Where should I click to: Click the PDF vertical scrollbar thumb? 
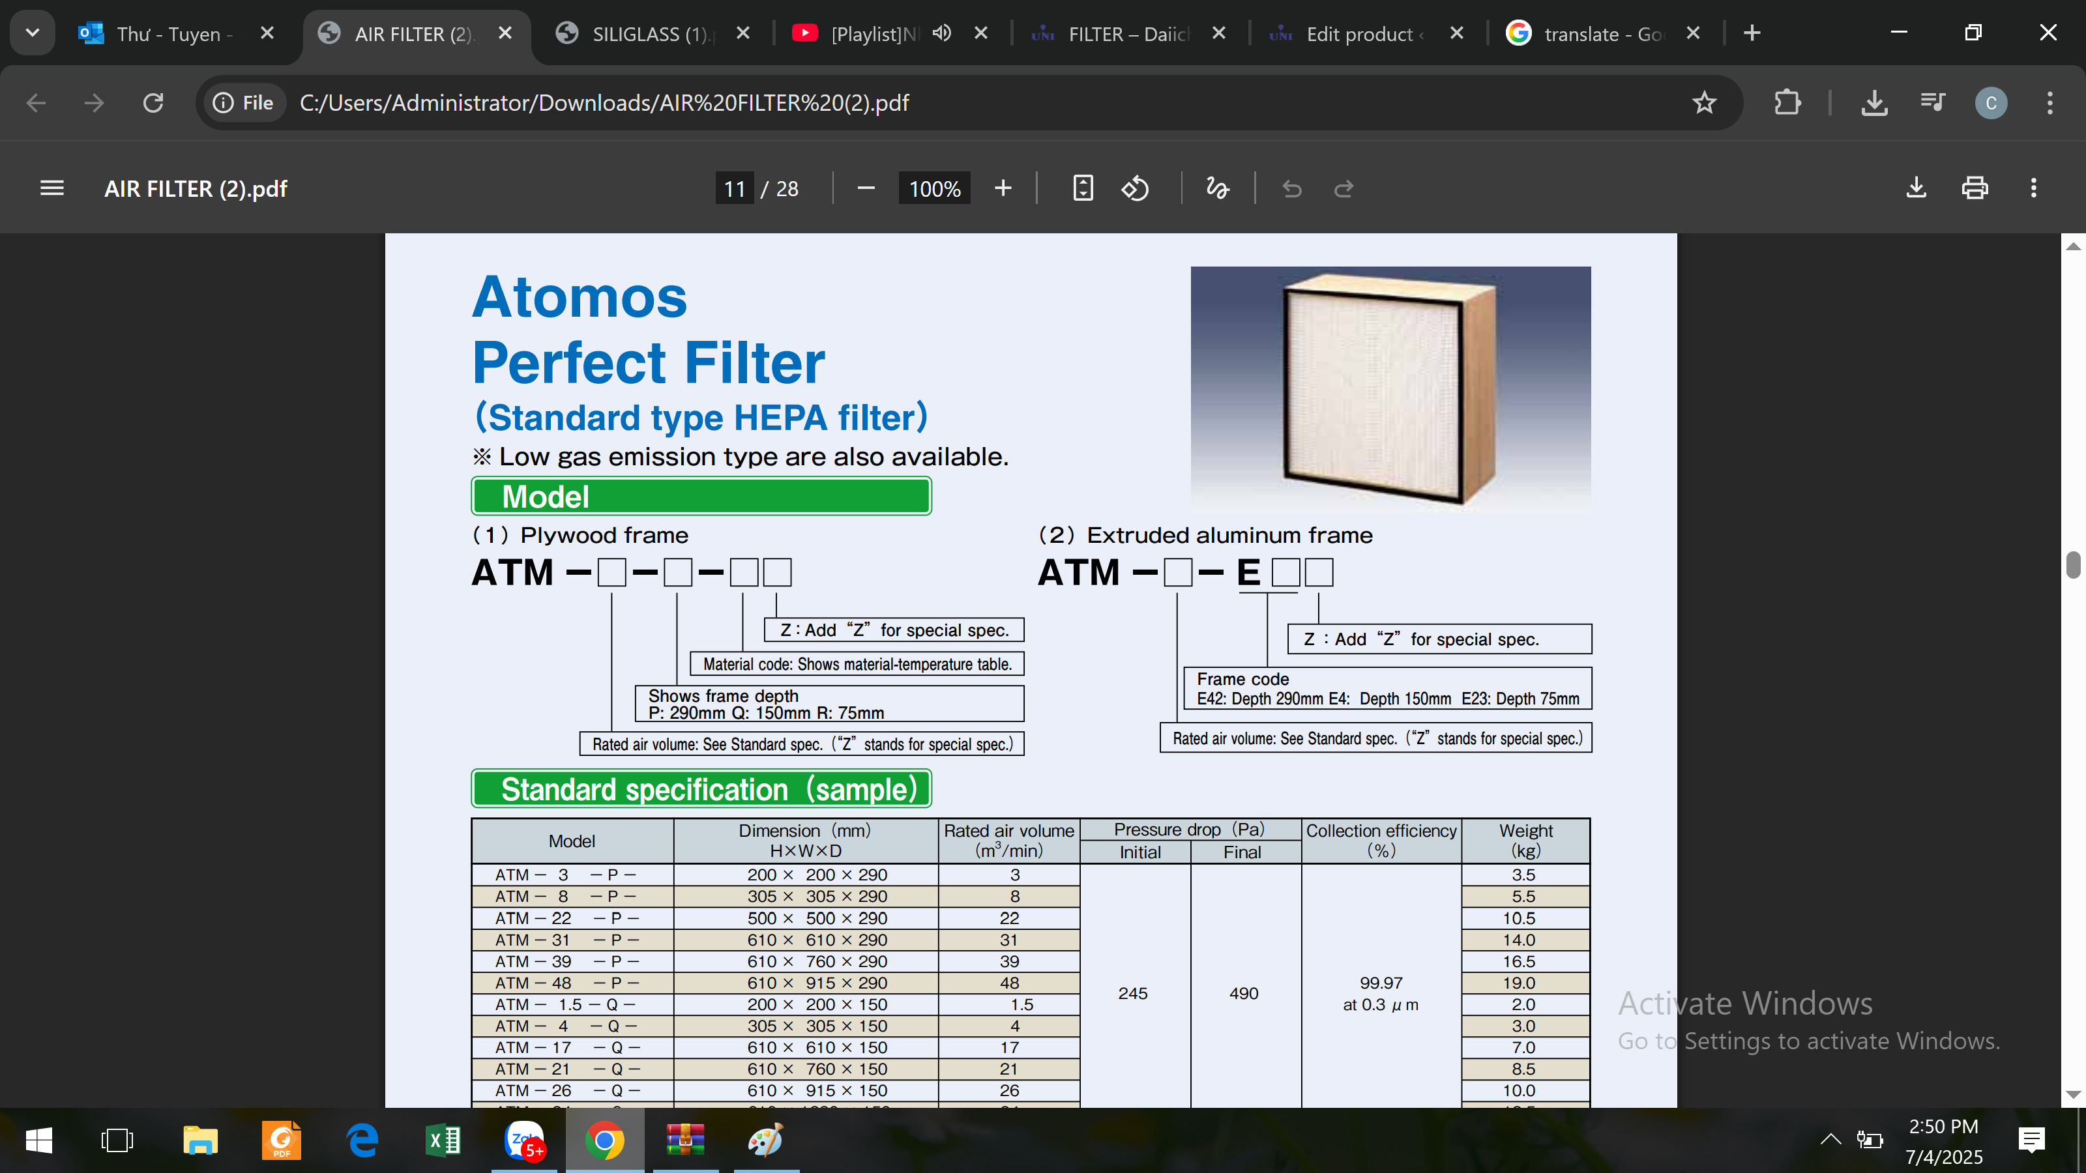2072,565
